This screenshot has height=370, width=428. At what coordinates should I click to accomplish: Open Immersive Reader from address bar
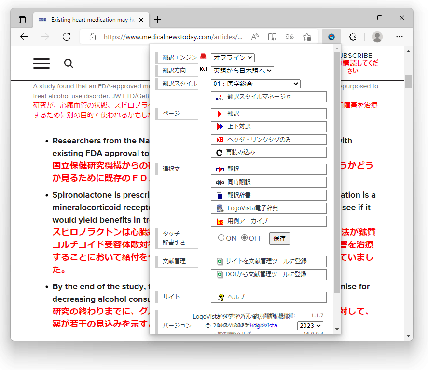pos(272,37)
